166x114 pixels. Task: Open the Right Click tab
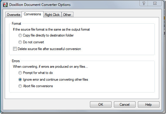[x=52, y=15]
